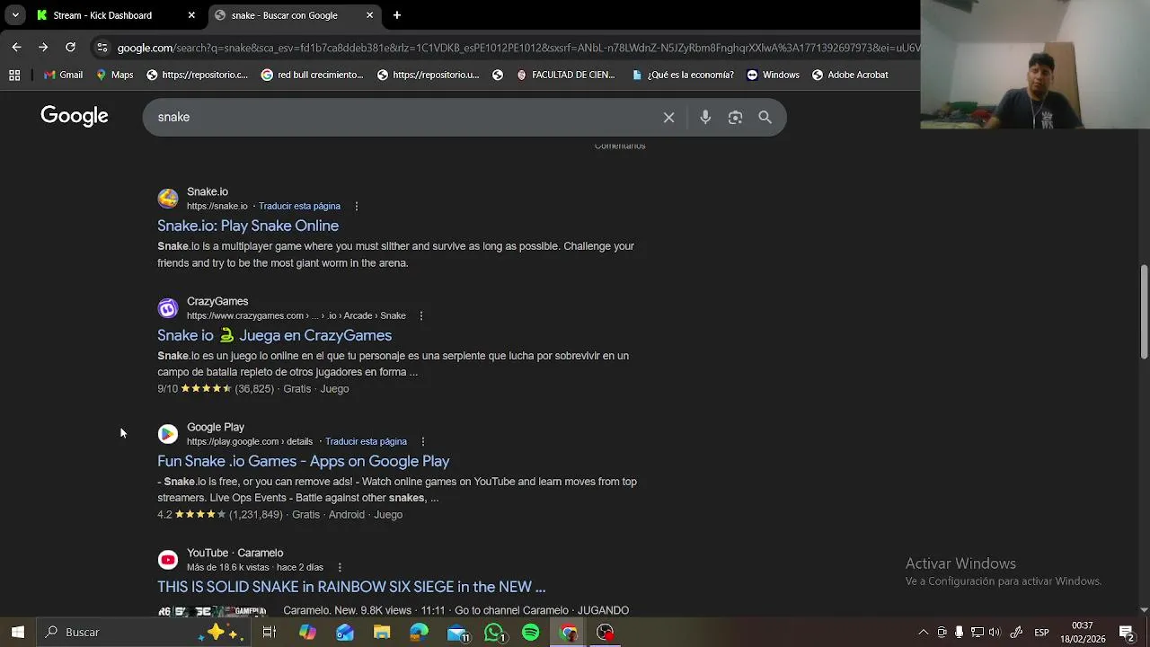Screen dimensions: 1150x647
Task: Open Fun Snake .io Games Google Play link
Action: click(303, 461)
